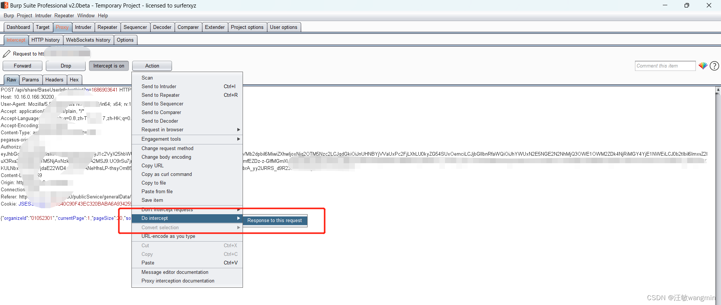Open the Intruder tab
The width and height of the screenshot is (721, 305).
pos(83,27)
